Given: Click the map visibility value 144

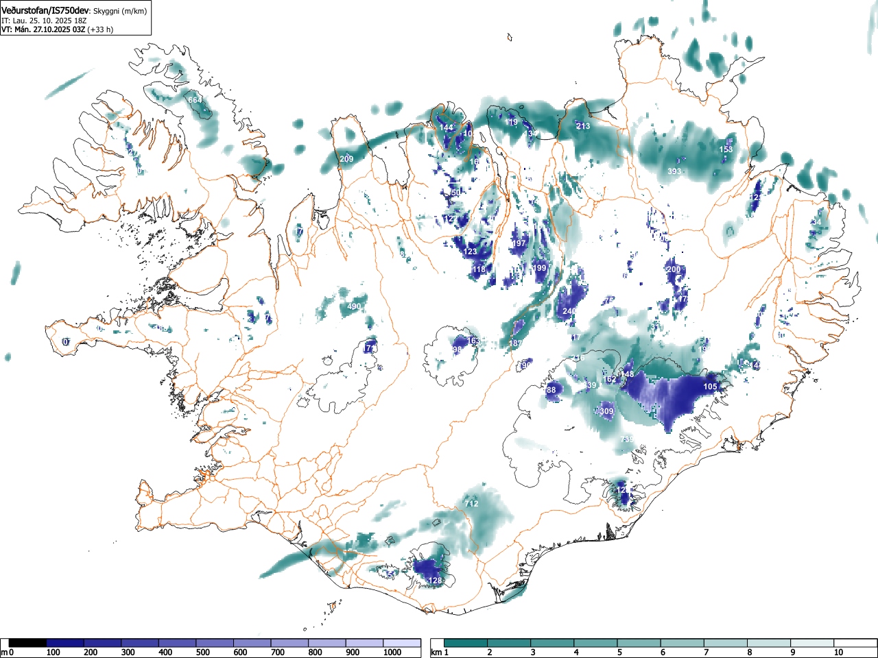Looking at the screenshot, I should tap(447, 128).
